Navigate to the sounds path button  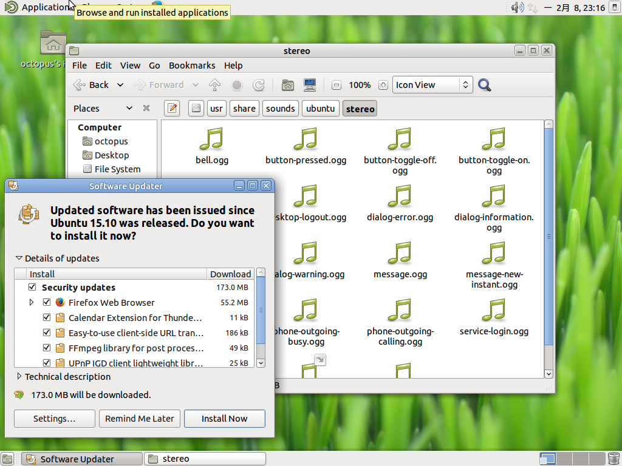pyautogui.click(x=281, y=108)
